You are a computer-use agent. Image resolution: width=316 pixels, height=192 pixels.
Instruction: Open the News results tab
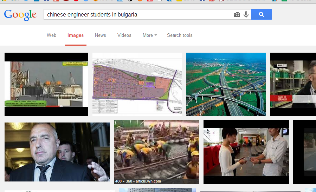(101, 35)
